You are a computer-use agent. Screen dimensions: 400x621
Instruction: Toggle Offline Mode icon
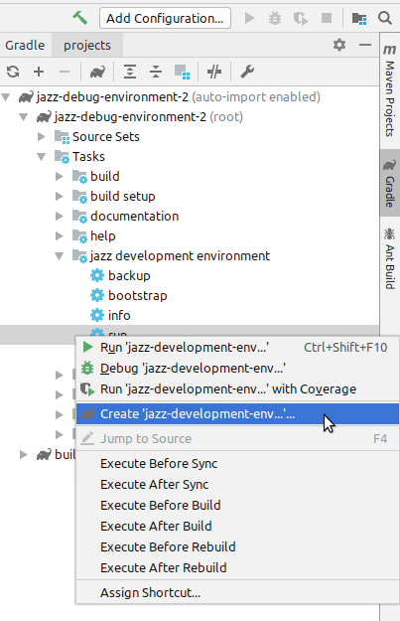(214, 72)
